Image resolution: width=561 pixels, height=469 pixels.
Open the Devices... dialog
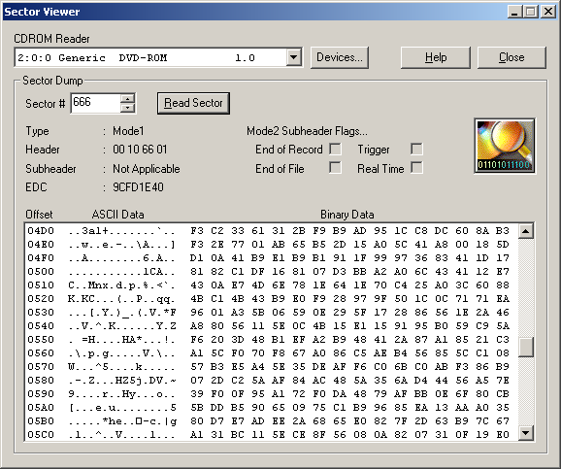pyautogui.click(x=340, y=57)
